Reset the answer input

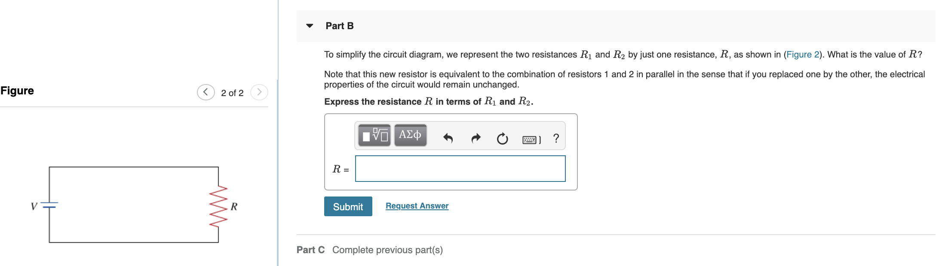tap(502, 139)
